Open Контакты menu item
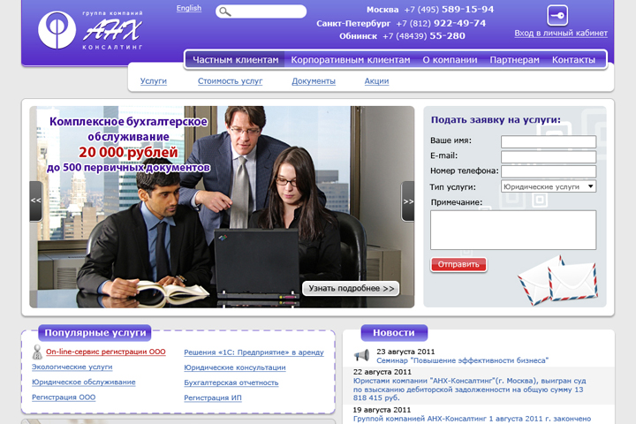The height and width of the screenshot is (424, 636). pyautogui.click(x=573, y=60)
